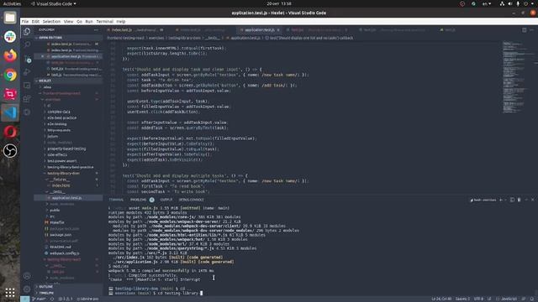538x302 pixels.
Task: Open the Manage gear icon
Action: (27, 289)
